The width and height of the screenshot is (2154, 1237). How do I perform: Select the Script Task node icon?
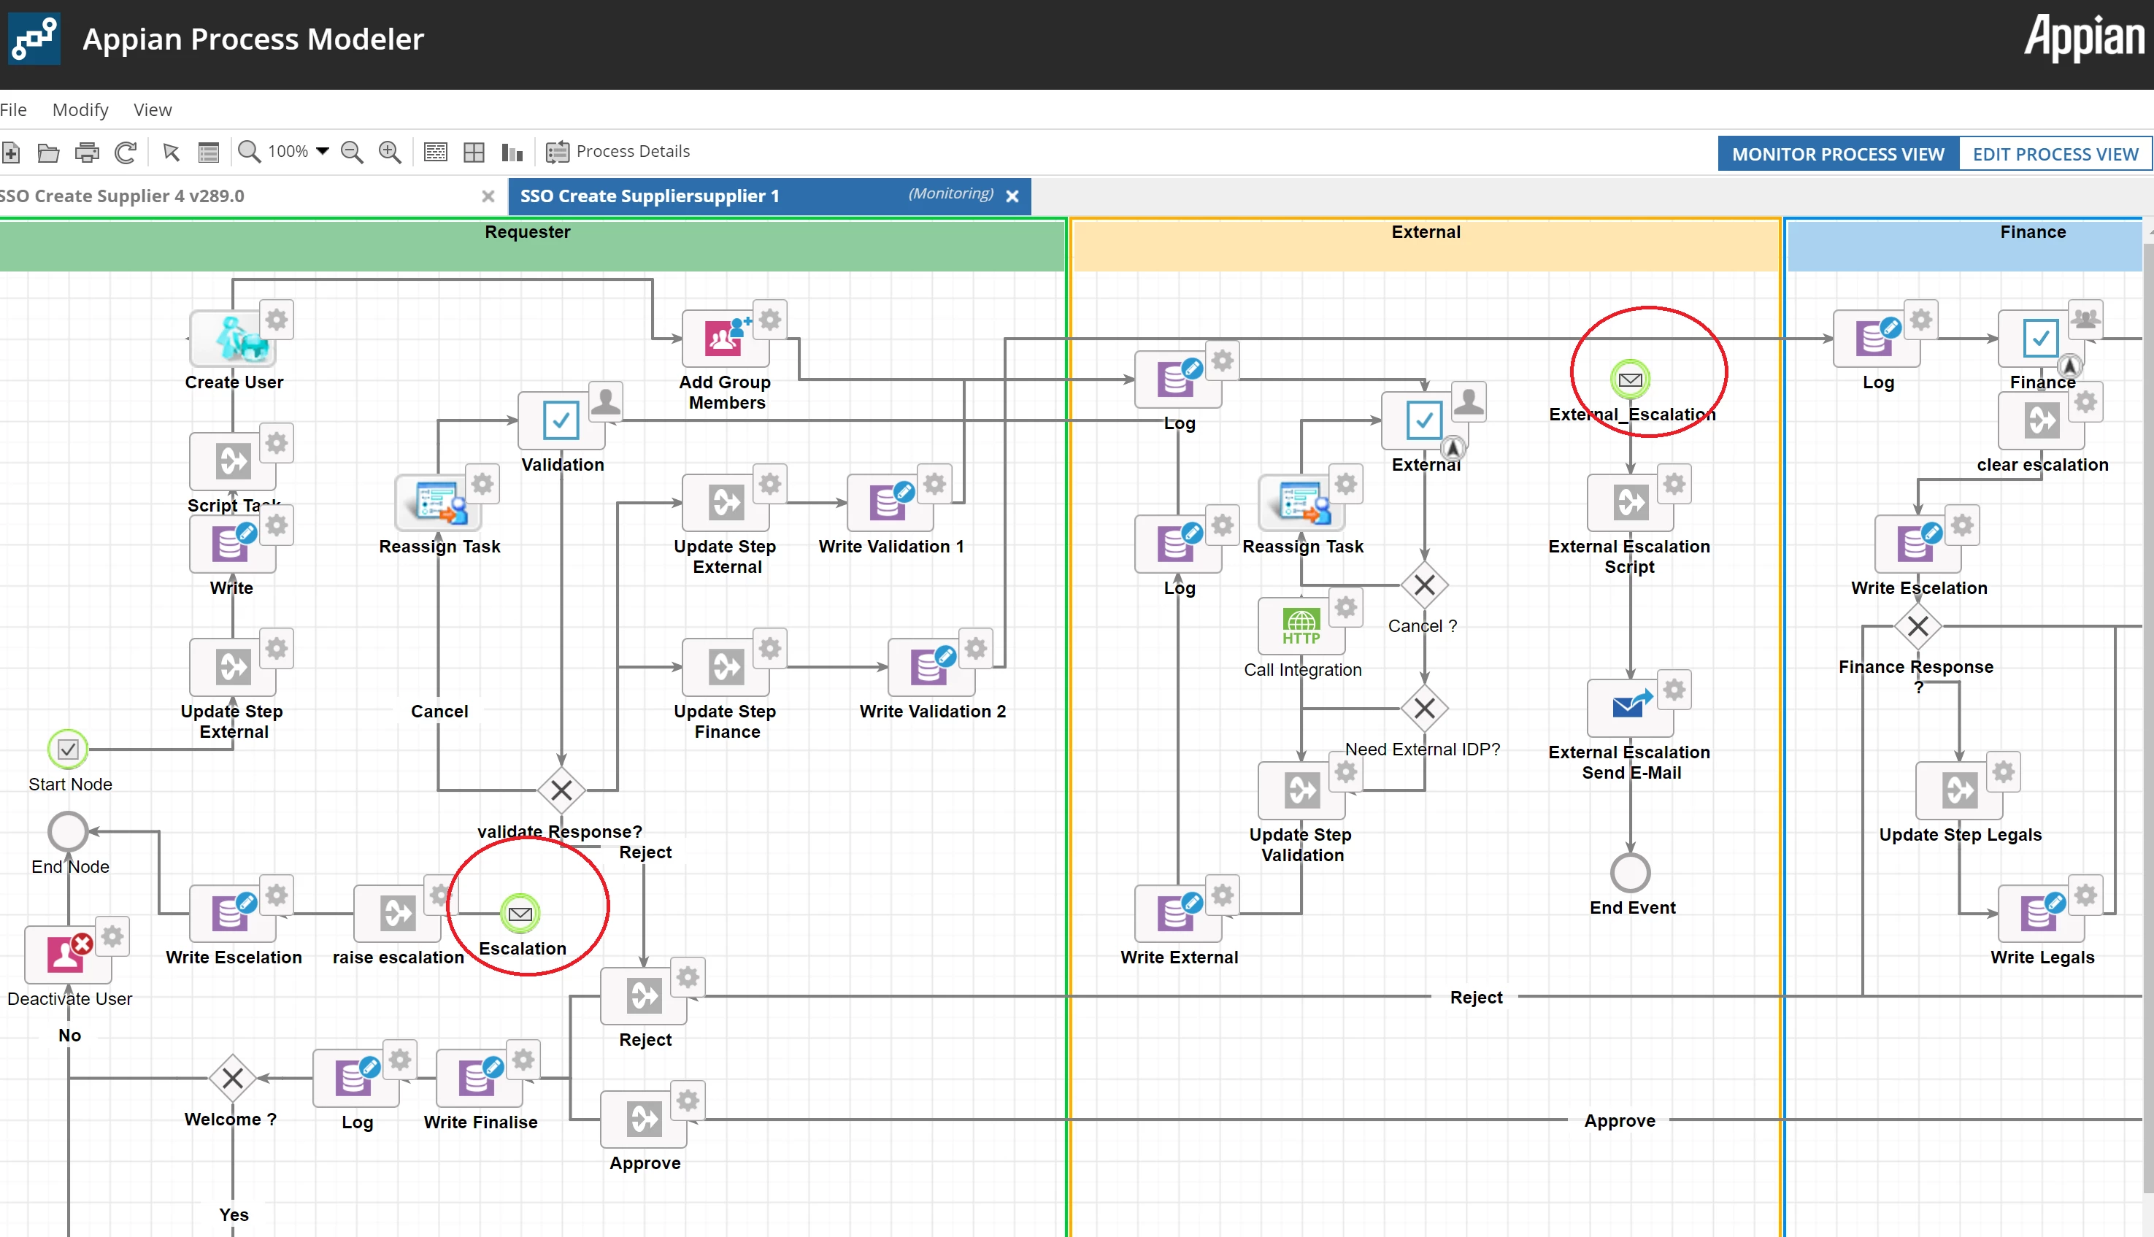pyautogui.click(x=234, y=461)
